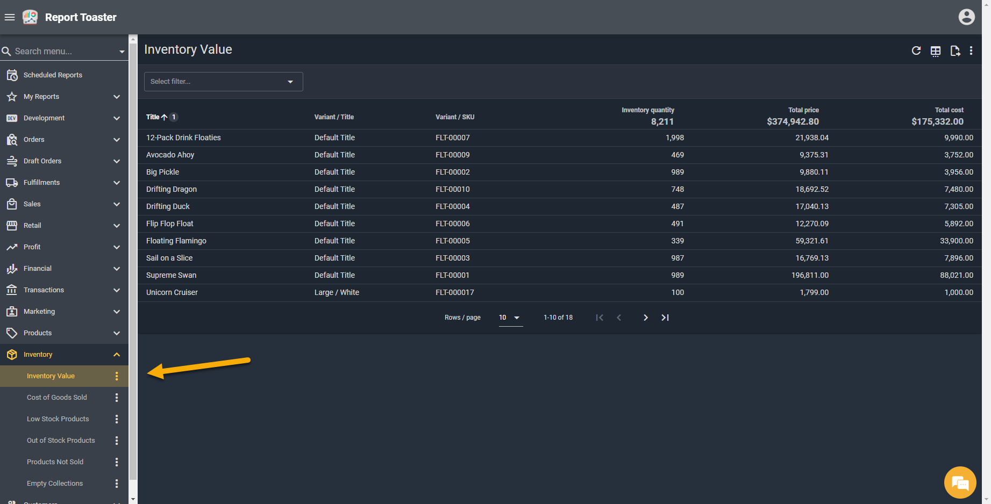The height and width of the screenshot is (504, 991).
Task: Go to the next page of results
Action: [x=645, y=318]
